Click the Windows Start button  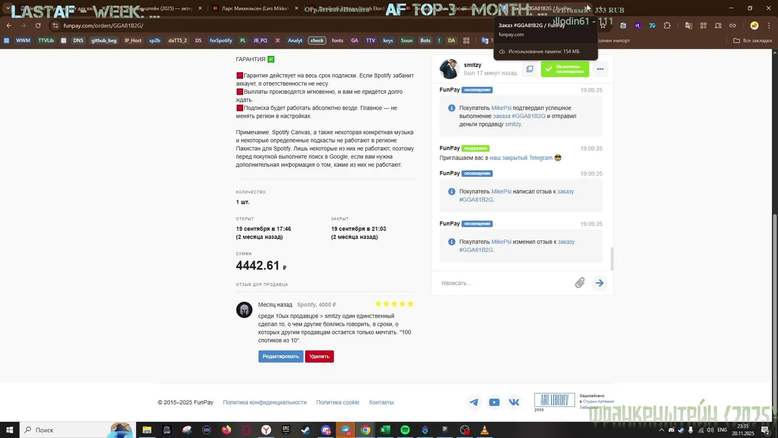[9, 430]
